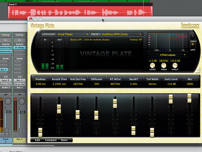Toggle Aux 1 automation mode Off button
The width and height of the screenshot is (202, 152).
(x=20, y=95)
